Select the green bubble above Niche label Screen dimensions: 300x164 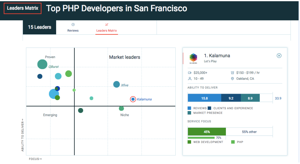pos(121,108)
